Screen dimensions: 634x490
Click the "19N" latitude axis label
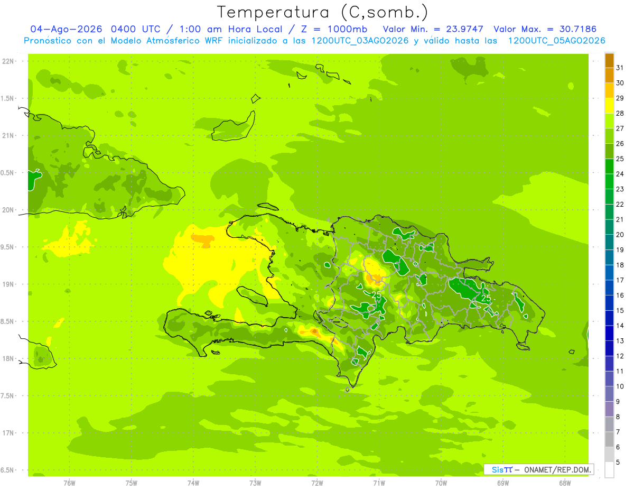8,284
